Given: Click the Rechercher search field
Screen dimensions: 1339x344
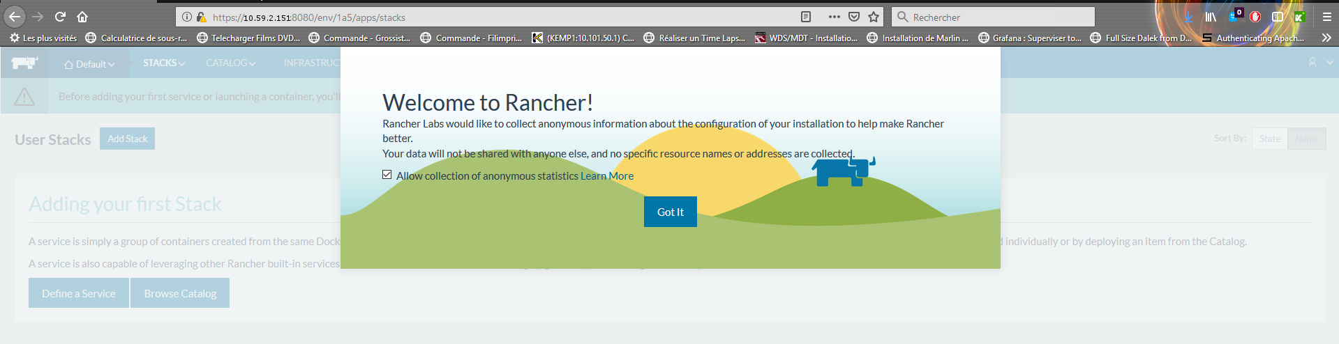Looking at the screenshot, I should [993, 17].
